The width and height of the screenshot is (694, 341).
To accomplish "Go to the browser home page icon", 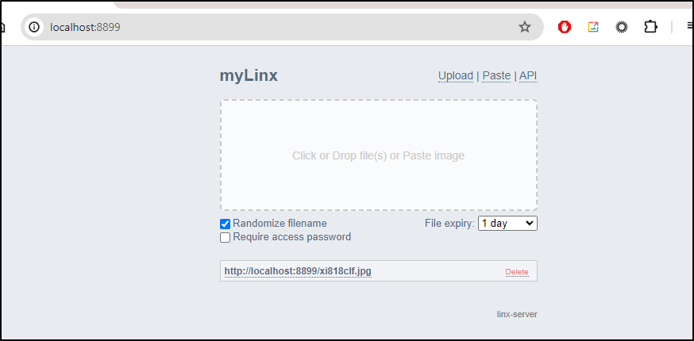I will pos(2,28).
